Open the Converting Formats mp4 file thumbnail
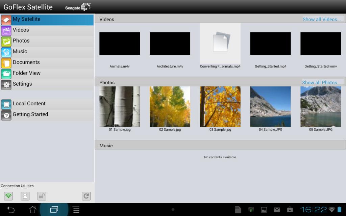 point(220,44)
